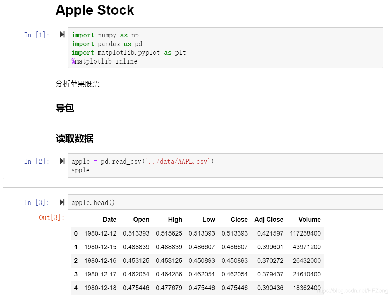Click date cell 1980-12-16
The width and height of the screenshot is (391, 297).
click(x=101, y=261)
